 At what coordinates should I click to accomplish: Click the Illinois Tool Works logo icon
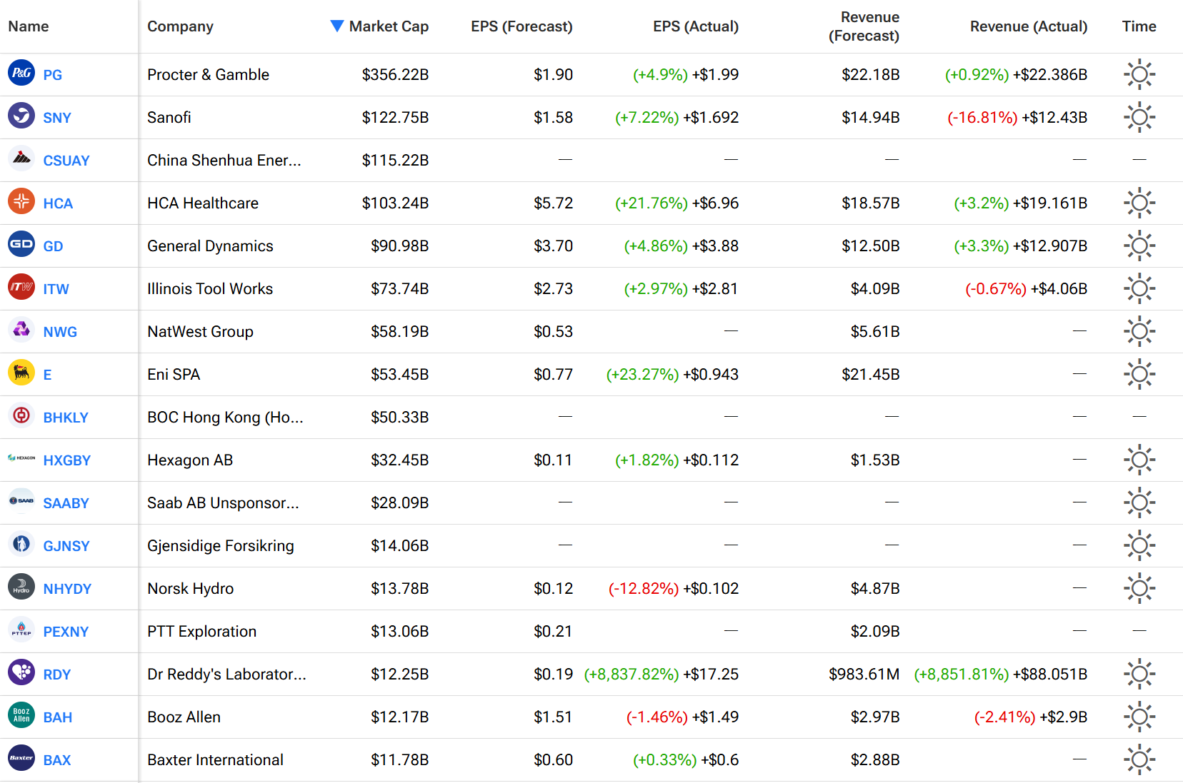[21, 287]
